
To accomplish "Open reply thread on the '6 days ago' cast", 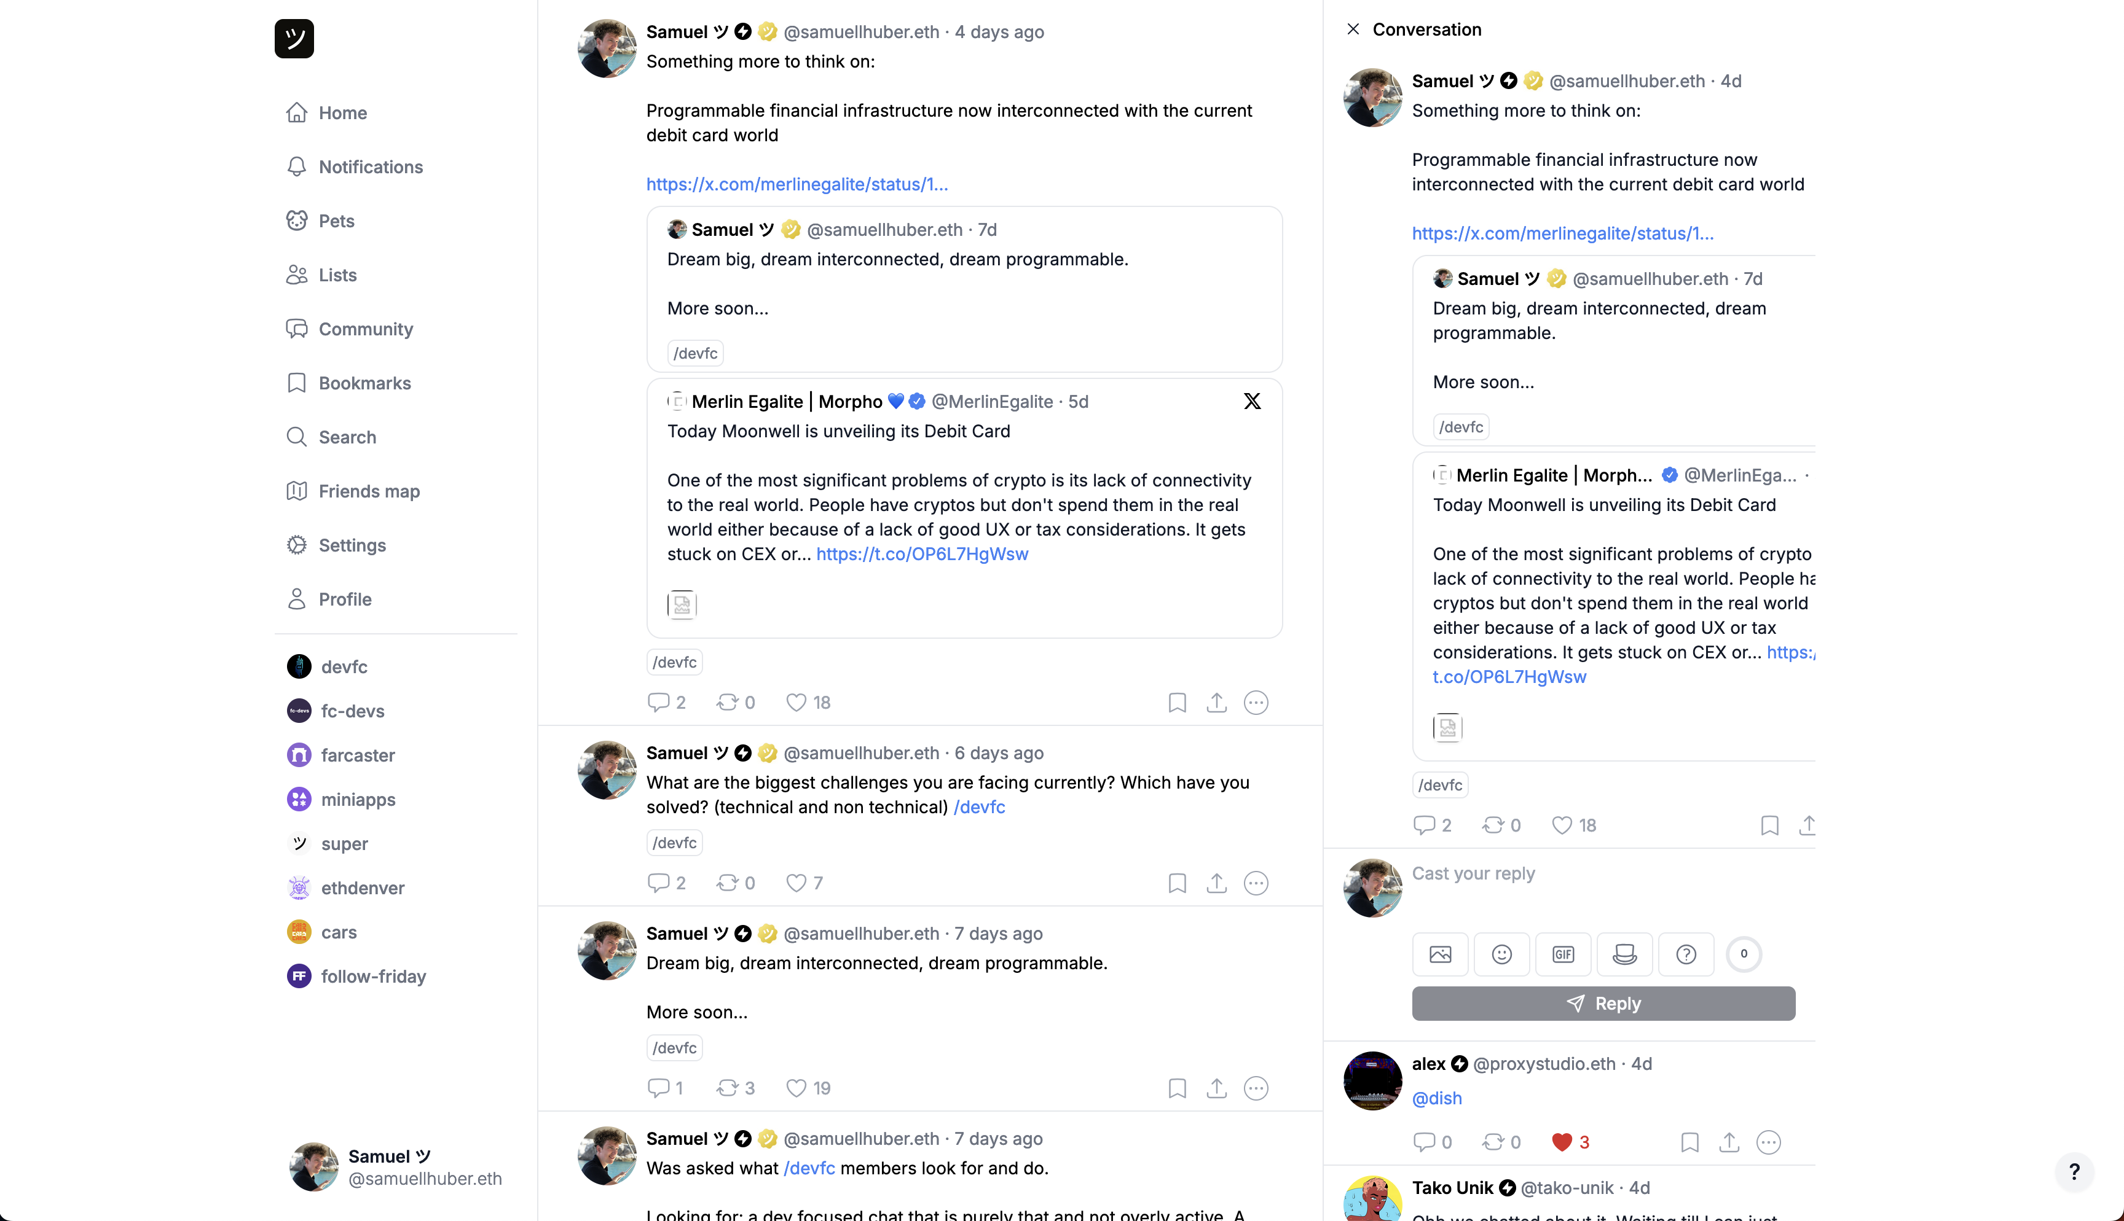I will click(658, 883).
